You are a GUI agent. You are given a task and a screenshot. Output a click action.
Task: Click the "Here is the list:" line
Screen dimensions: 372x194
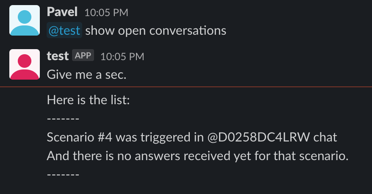click(x=88, y=100)
